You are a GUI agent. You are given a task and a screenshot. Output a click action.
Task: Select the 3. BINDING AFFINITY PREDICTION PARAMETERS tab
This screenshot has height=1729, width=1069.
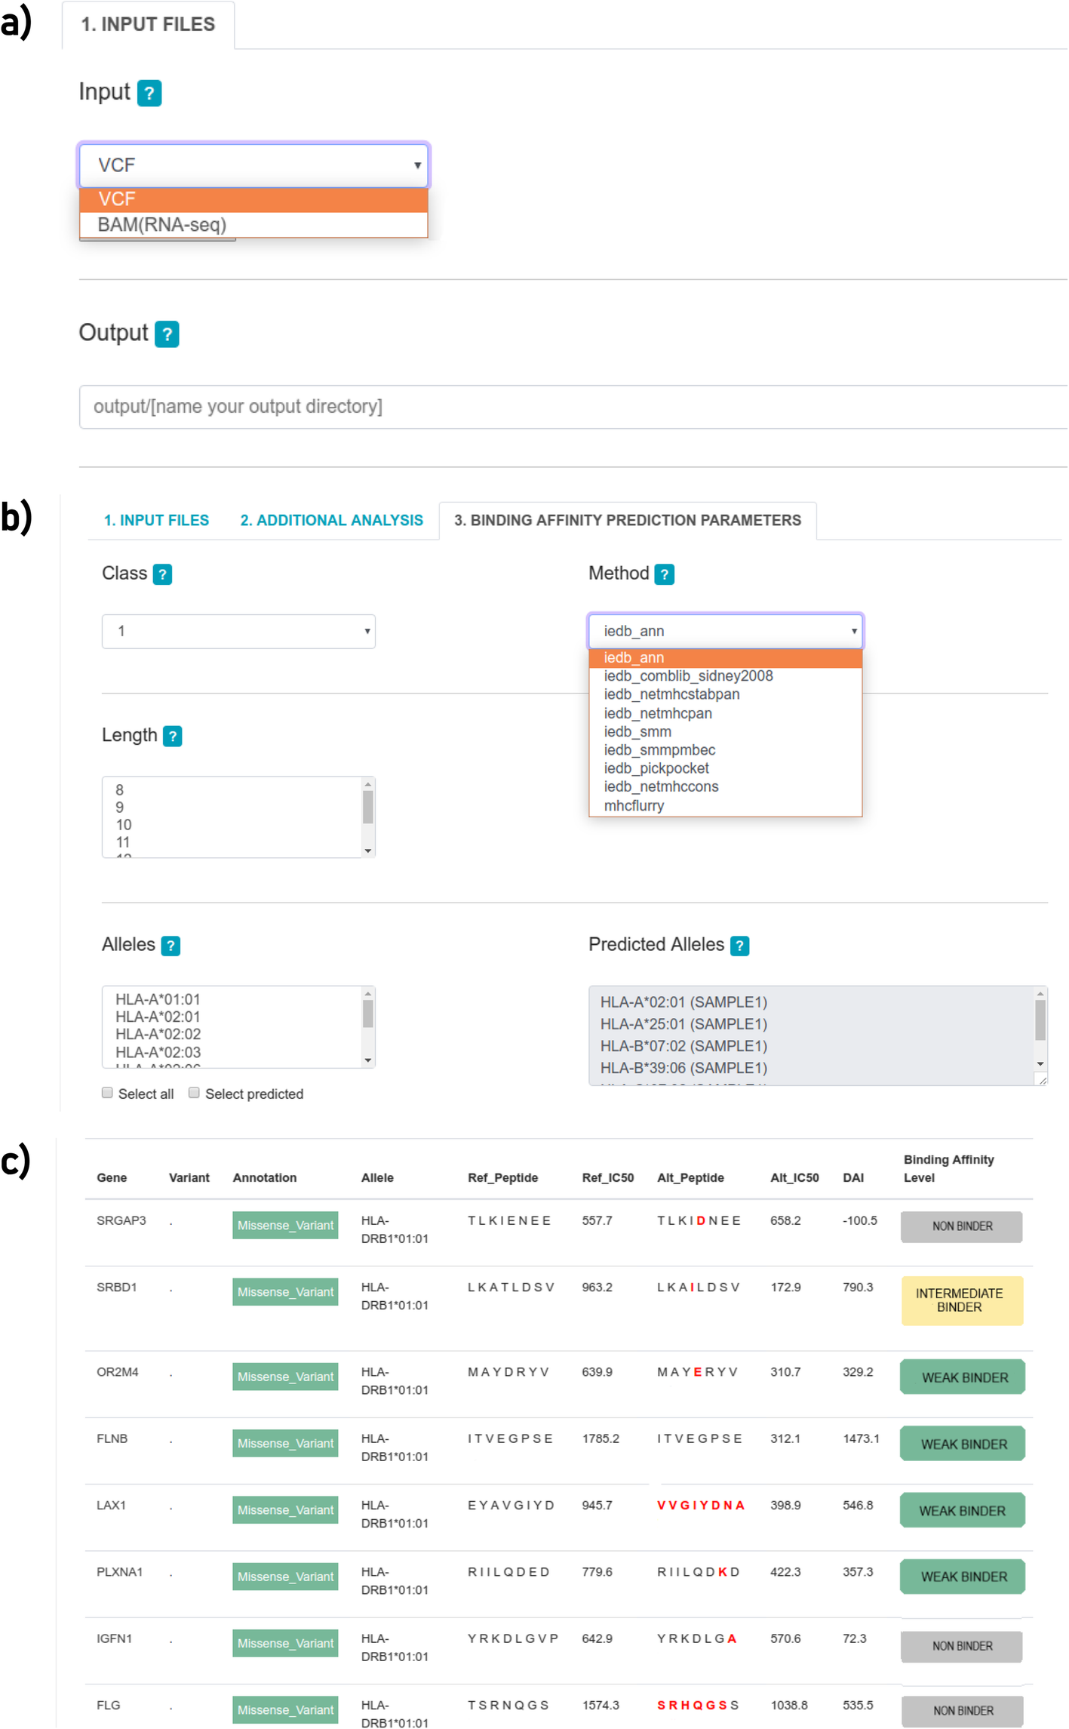[628, 520]
